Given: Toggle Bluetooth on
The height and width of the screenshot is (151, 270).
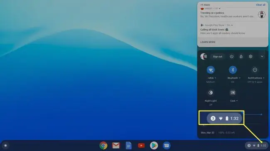Looking at the screenshot, I should (x=233, y=70).
